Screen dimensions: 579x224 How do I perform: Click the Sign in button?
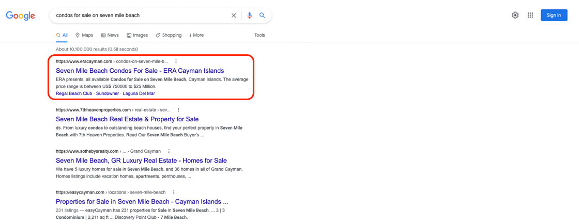pos(554,15)
